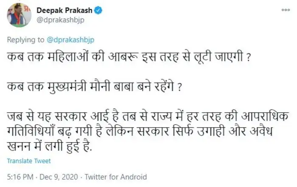Click the blue verified badge icon
This screenshot has width=297, height=187.
click(98, 10)
